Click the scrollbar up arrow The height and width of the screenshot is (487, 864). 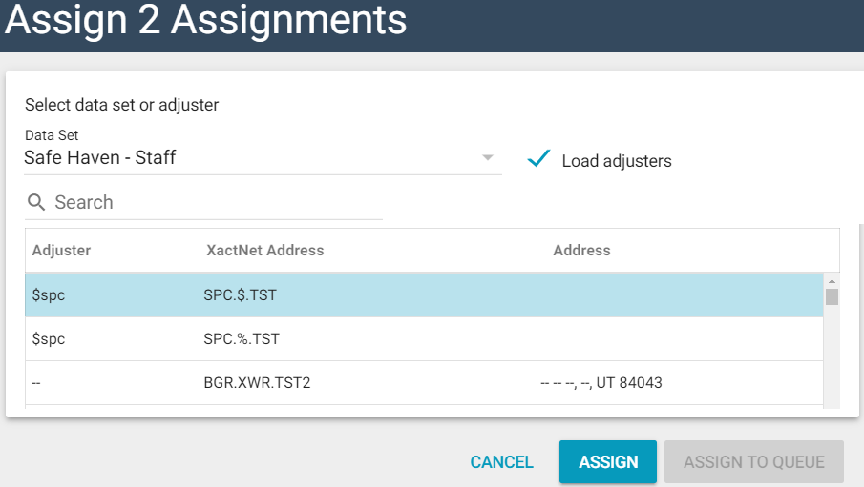click(832, 281)
